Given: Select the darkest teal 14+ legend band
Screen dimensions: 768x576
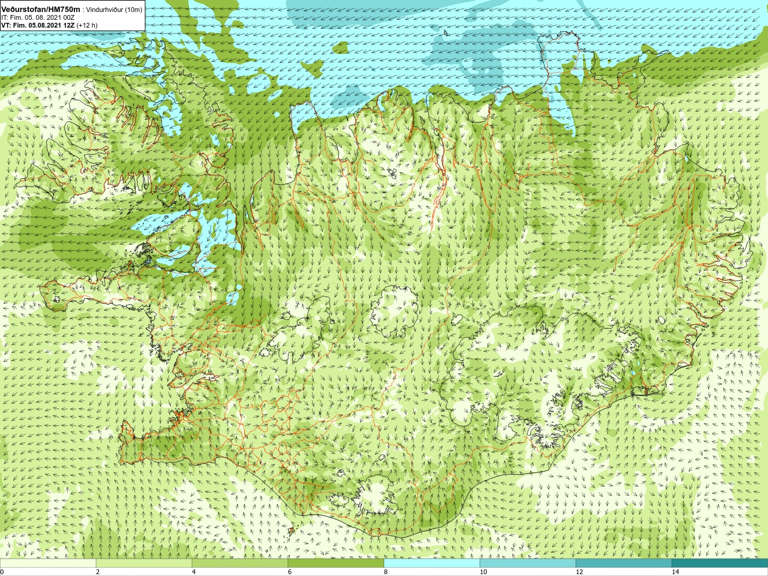Looking at the screenshot, I should coord(720,563).
